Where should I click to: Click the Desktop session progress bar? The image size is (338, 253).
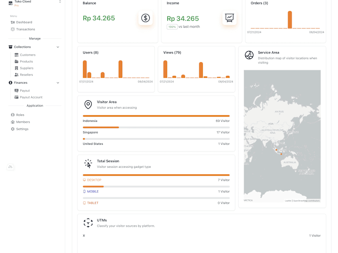(x=156, y=175)
